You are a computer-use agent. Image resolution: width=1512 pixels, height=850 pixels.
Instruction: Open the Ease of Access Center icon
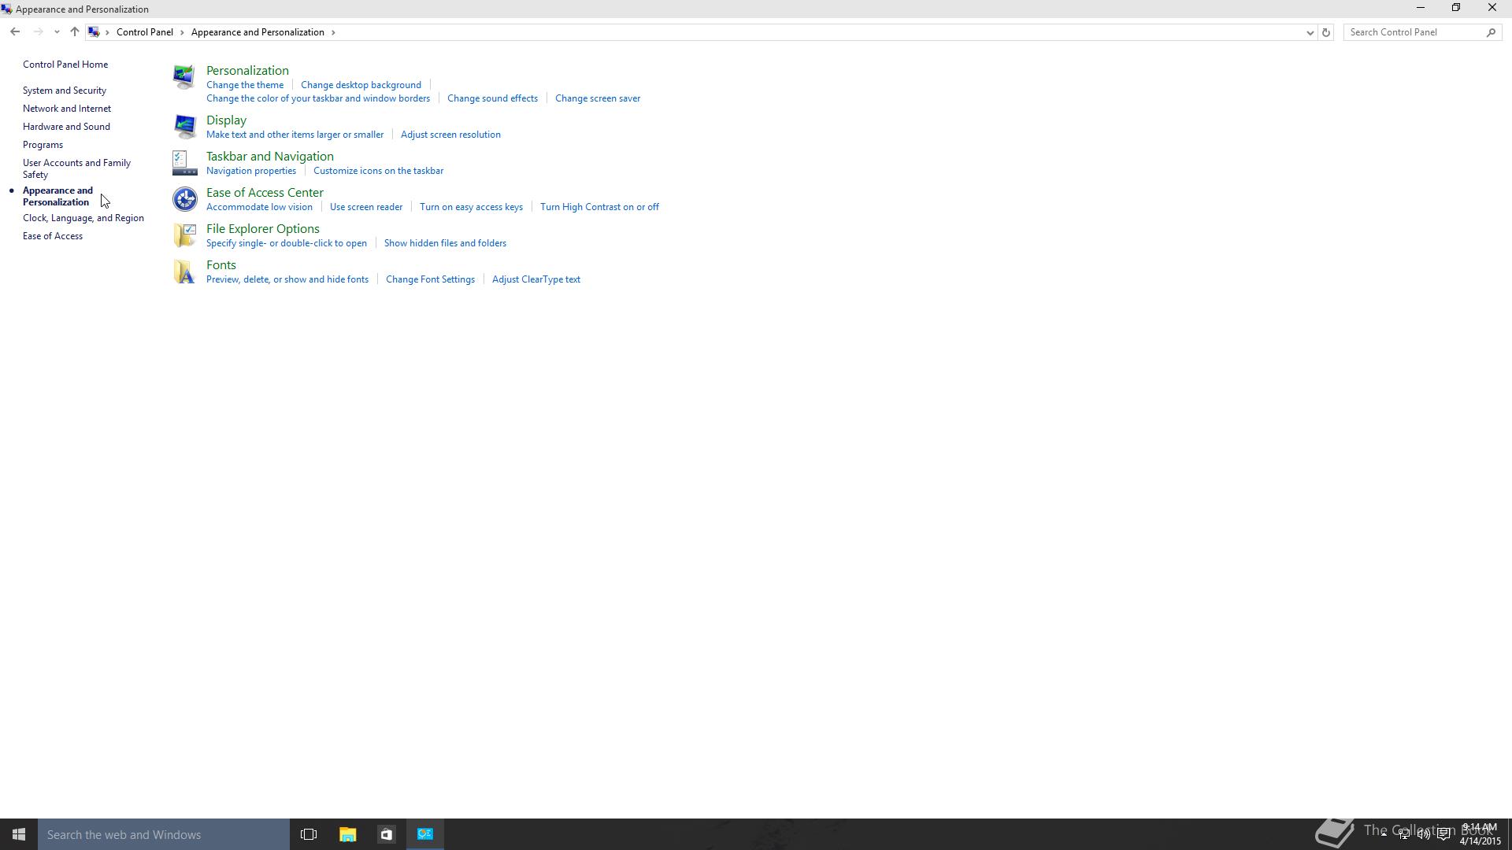click(x=184, y=199)
